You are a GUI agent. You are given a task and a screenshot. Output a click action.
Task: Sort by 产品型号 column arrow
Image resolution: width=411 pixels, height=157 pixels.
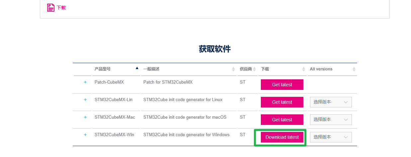tap(137, 68)
